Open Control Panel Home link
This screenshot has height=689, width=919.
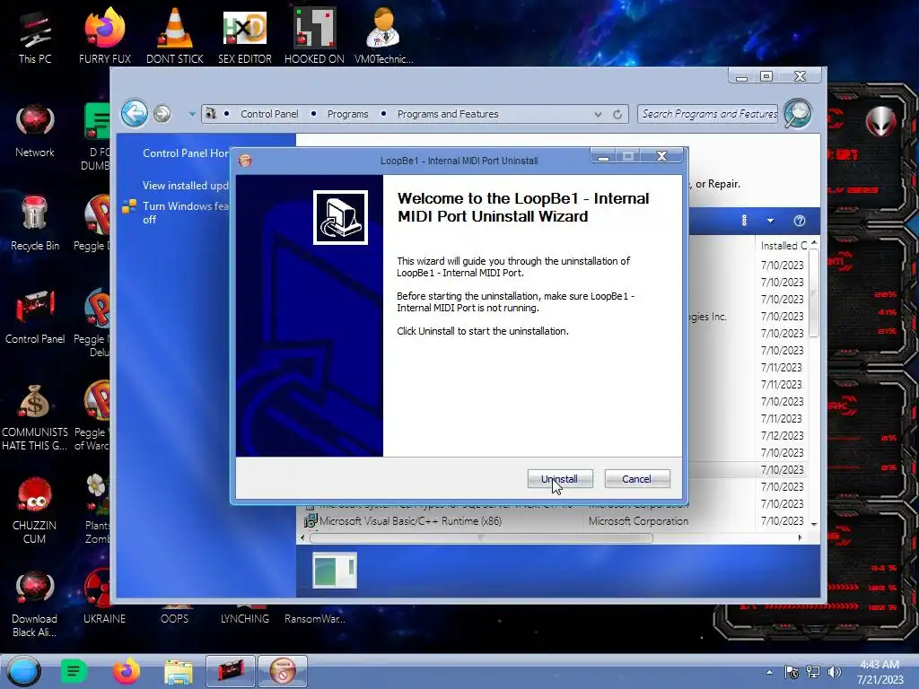pyautogui.click(x=186, y=153)
